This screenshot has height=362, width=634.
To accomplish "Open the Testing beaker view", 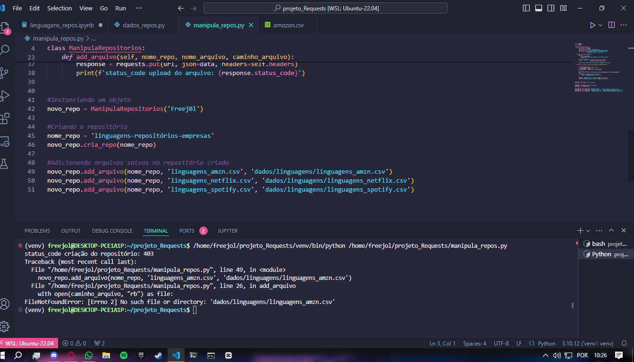I will pyautogui.click(x=5, y=164).
